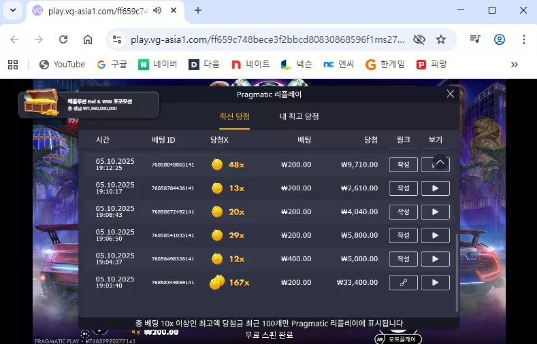Image resolution: width=537 pixels, height=344 pixels.
Task: Open the 넥슨 bookmark
Action: (x=296, y=65)
